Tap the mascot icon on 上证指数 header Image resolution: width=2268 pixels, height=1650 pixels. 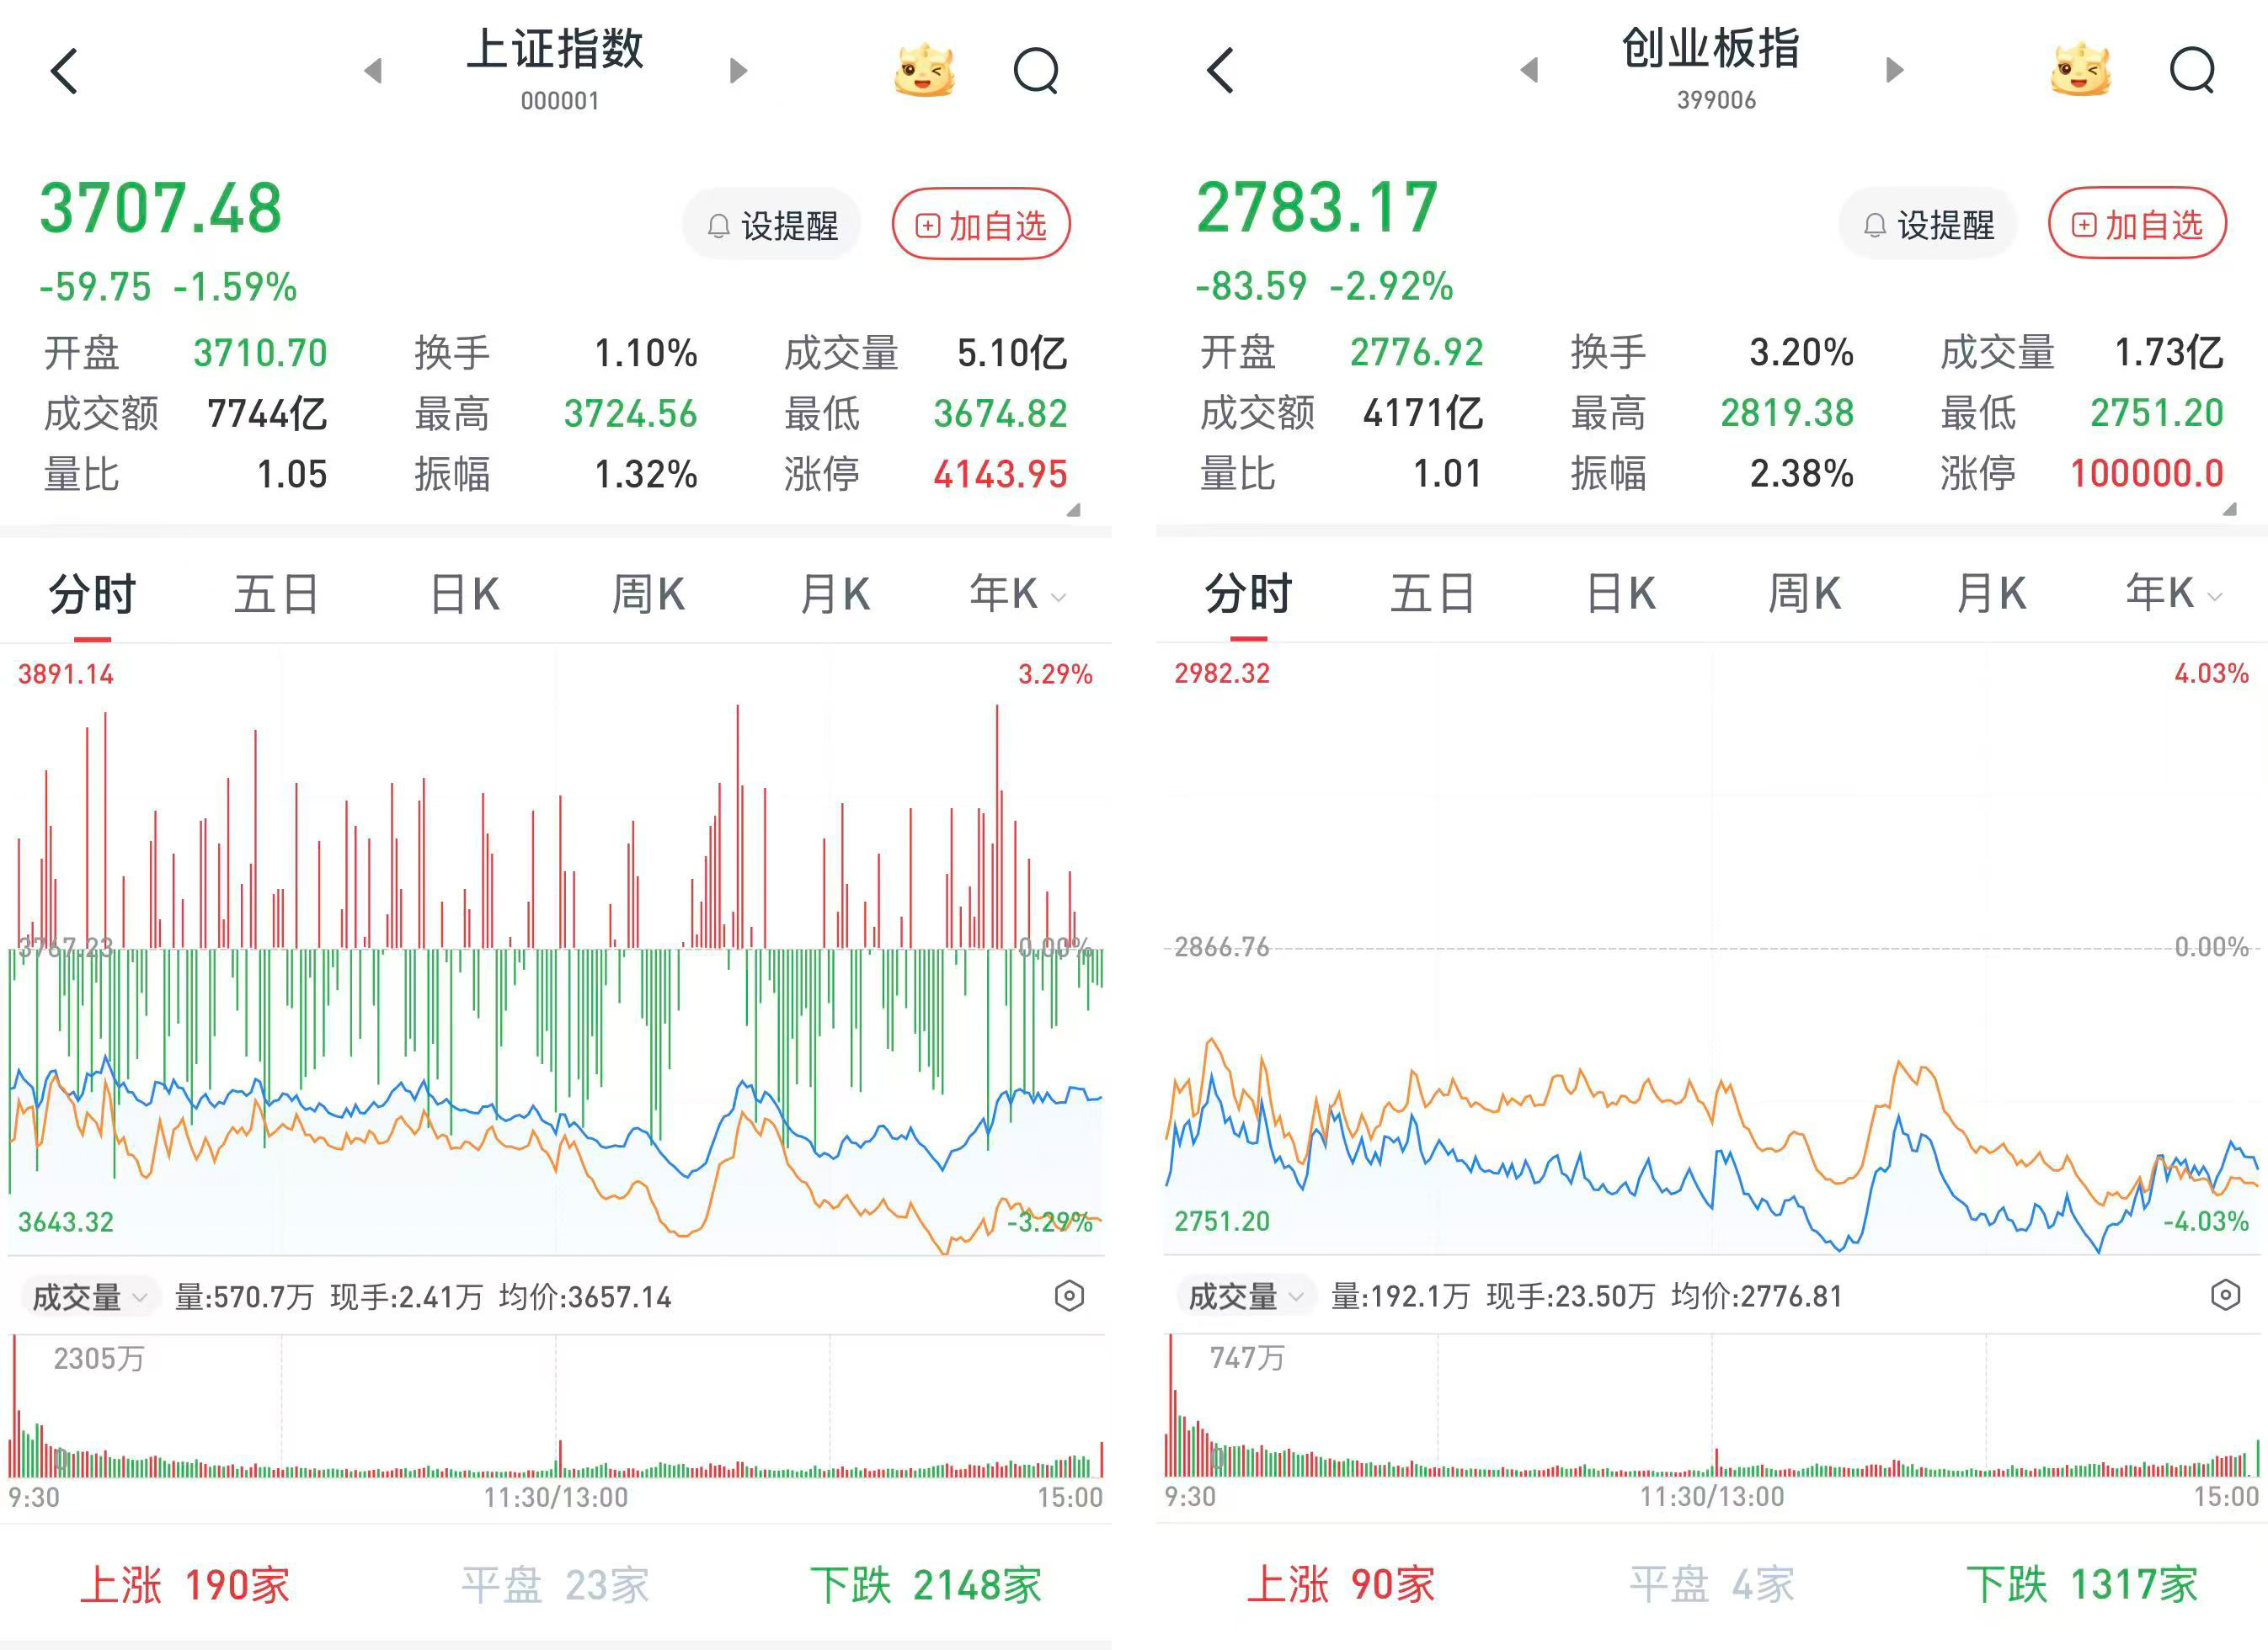pyautogui.click(x=924, y=70)
